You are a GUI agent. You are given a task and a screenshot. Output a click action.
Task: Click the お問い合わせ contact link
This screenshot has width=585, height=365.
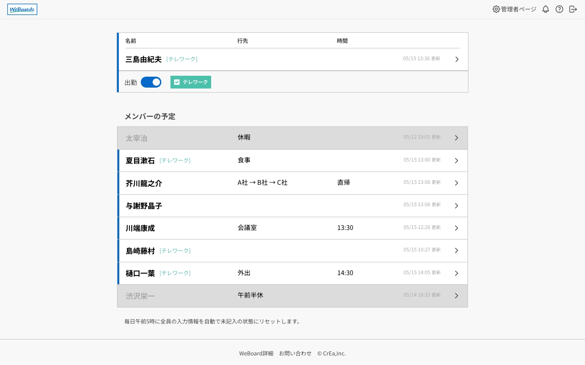pos(295,353)
